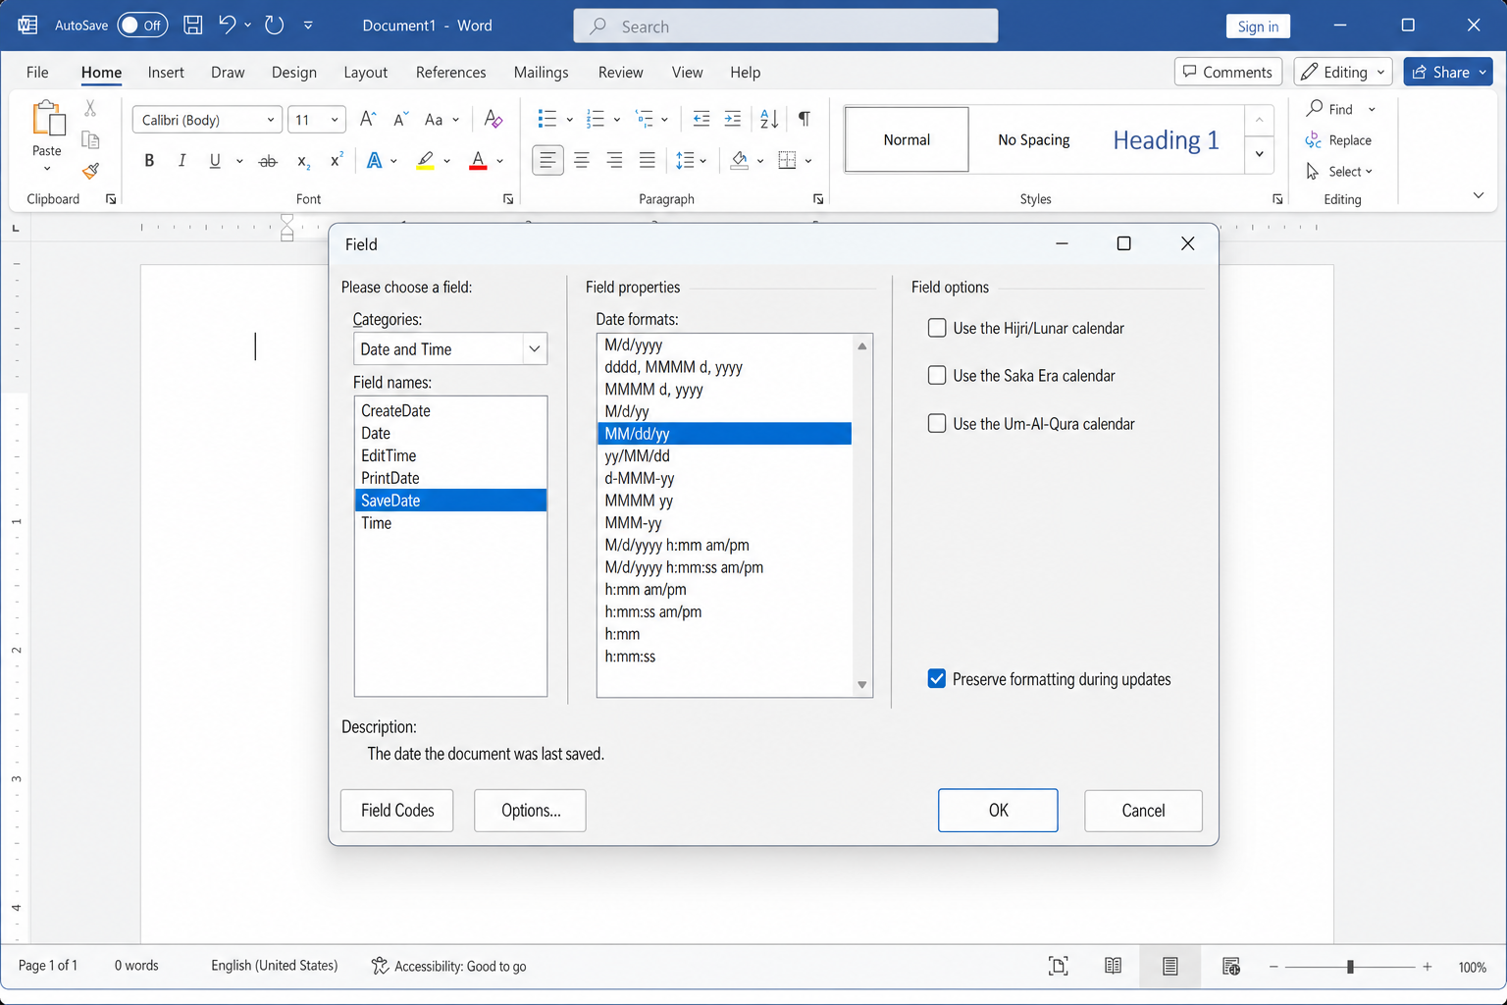Click the Bullets list icon
1507x1005 pixels.
coord(547,120)
